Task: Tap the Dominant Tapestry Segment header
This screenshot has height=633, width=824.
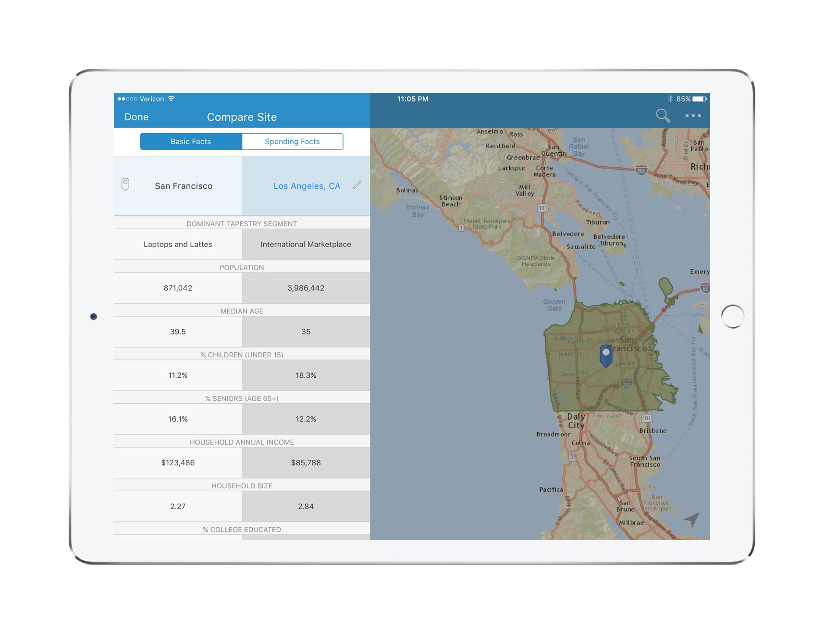Action: click(x=242, y=223)
